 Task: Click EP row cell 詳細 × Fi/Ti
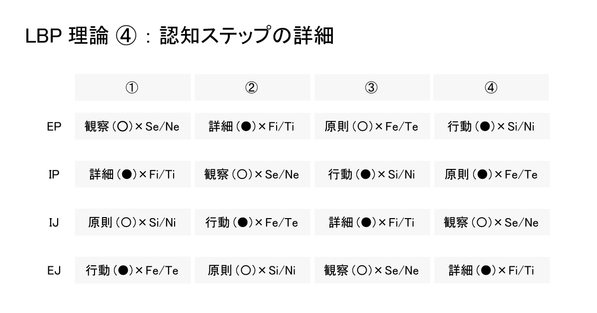pos(252,127)
